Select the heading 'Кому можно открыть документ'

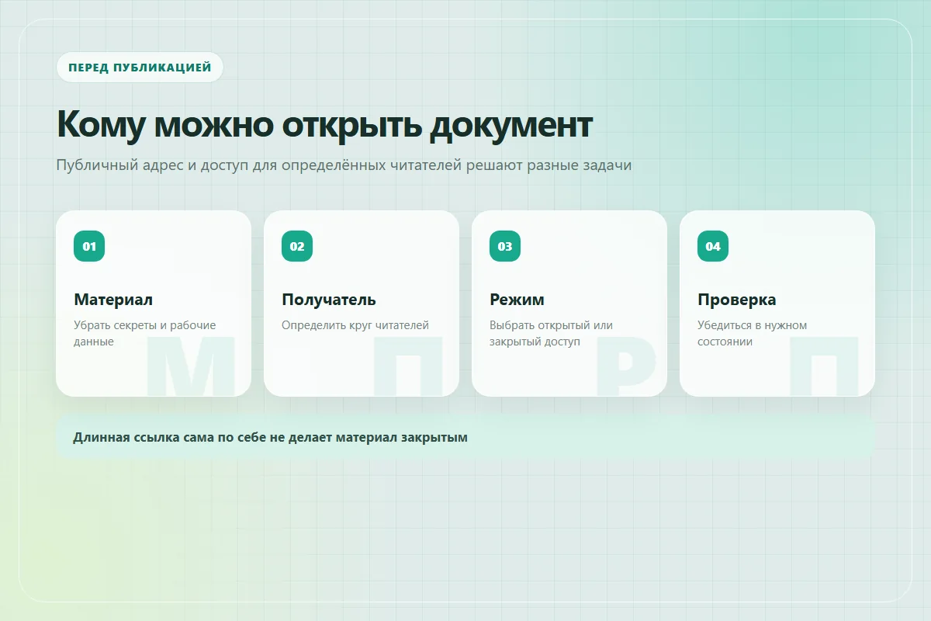tap(325, 125)
